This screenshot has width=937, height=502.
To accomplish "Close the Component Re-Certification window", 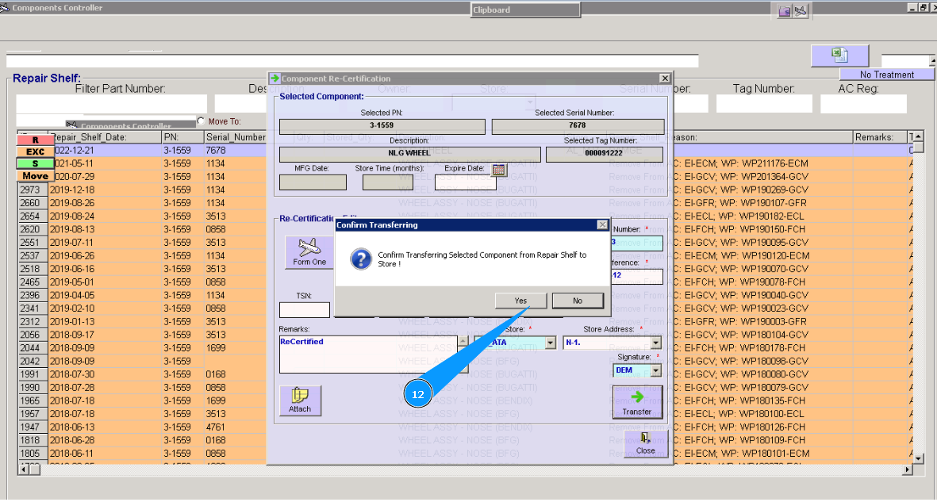I will click(665, 79).
